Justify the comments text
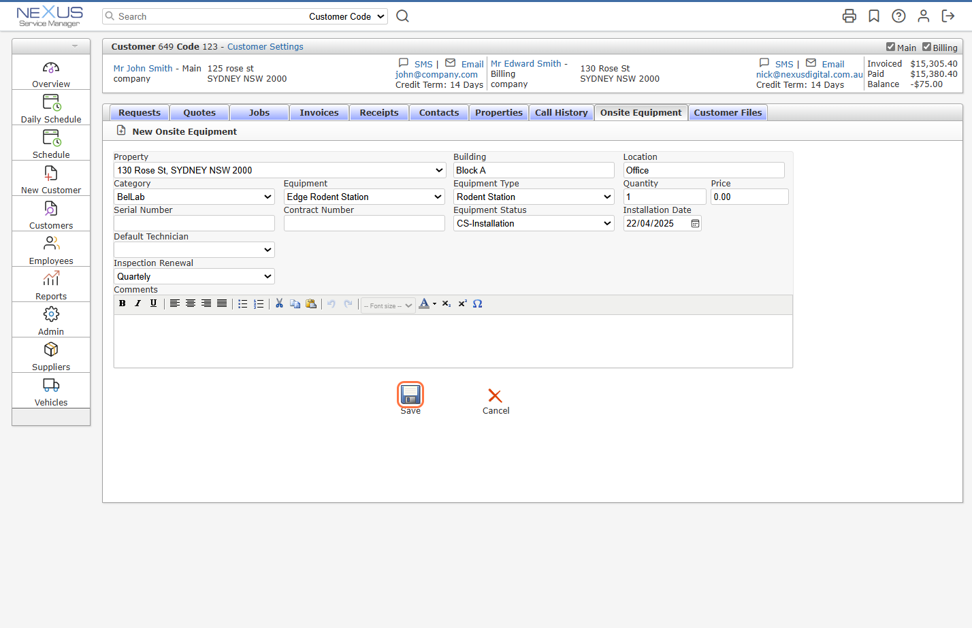The width and height of the screenshot is (972, 628). tap(222, 303)
